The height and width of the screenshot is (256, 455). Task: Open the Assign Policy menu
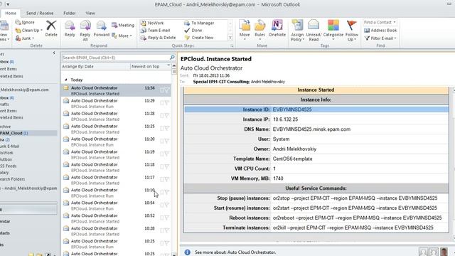click(297, 31)
